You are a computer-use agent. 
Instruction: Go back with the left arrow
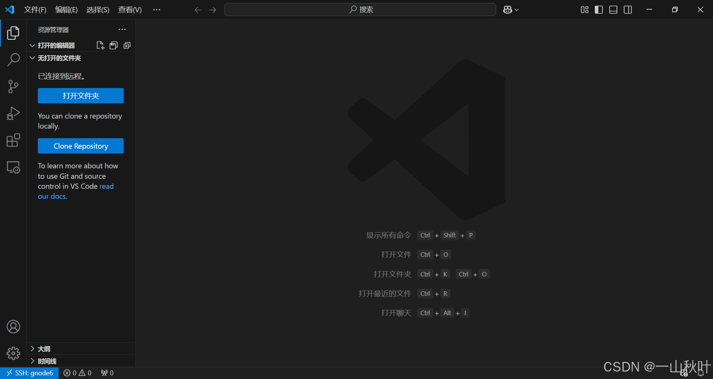[198, 10]
